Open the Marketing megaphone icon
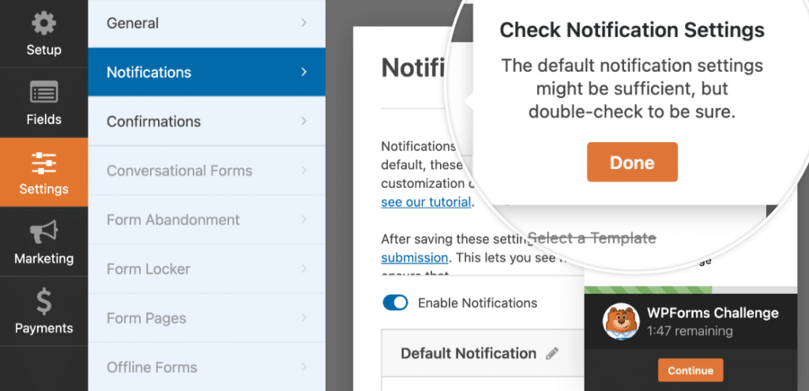Screen dimensions: 809x391 [x=43, y=232]
